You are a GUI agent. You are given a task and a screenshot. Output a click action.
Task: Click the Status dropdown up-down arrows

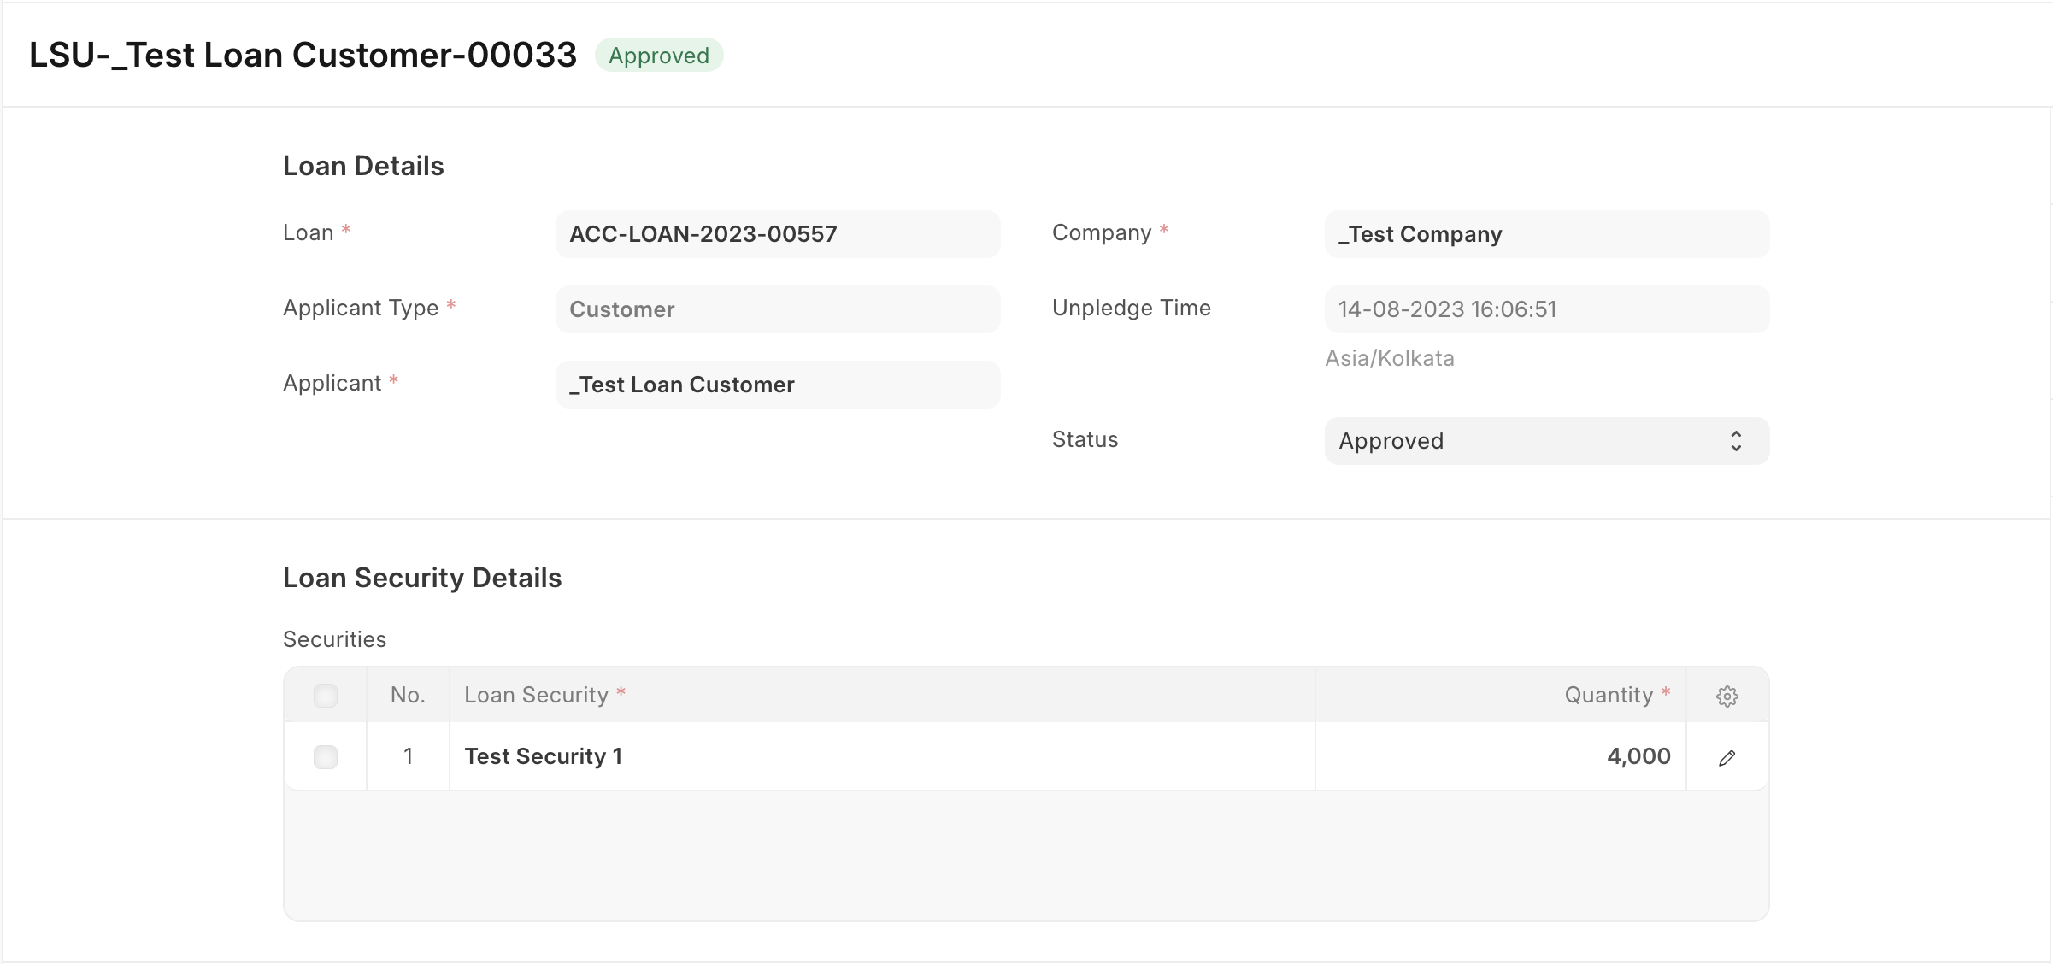1736,441
